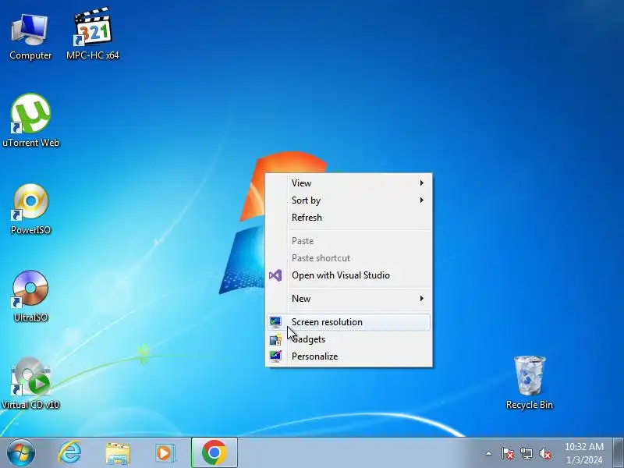Screen dimensions: 624x468
Task: Select the uTorrent Web shortcut
Action: click(30, 121)
